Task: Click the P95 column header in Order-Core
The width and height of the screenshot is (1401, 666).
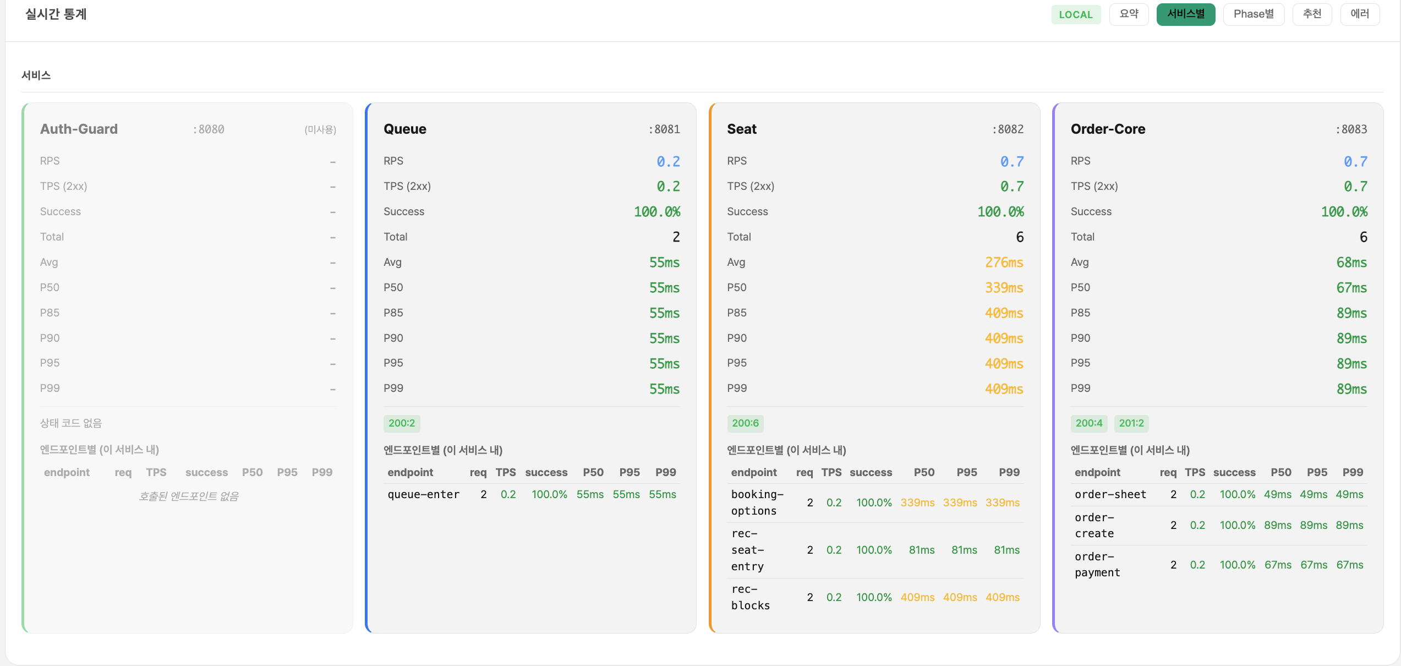Action: [x=1317, y=472]
